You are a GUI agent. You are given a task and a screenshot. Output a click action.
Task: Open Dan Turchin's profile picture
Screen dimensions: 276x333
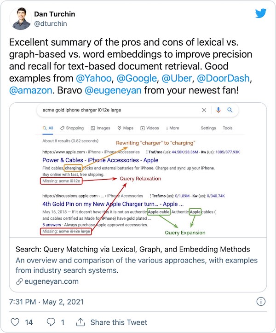18,18
